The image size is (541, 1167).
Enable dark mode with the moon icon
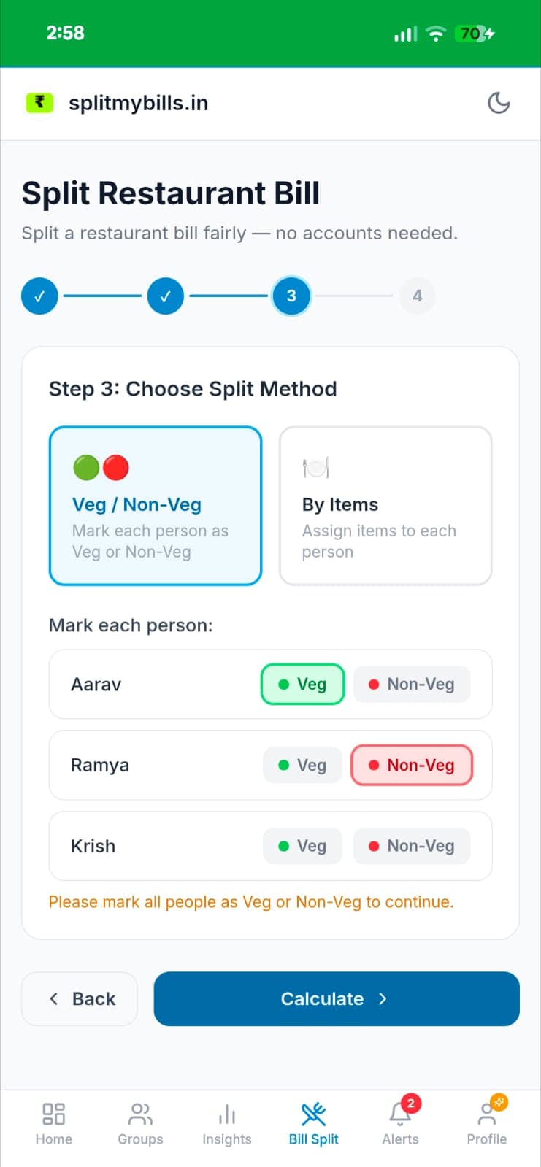click(499, 103)
